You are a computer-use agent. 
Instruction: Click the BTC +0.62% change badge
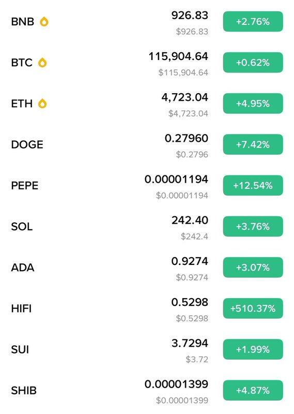pos(253,63)
